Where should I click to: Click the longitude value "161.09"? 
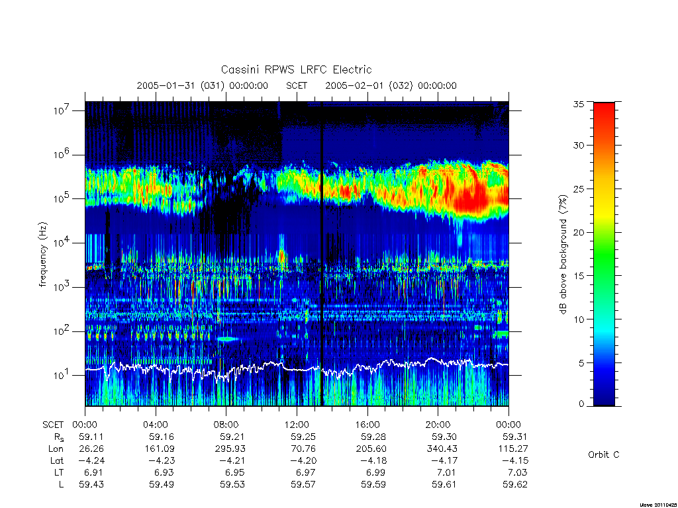pos(159,449)
